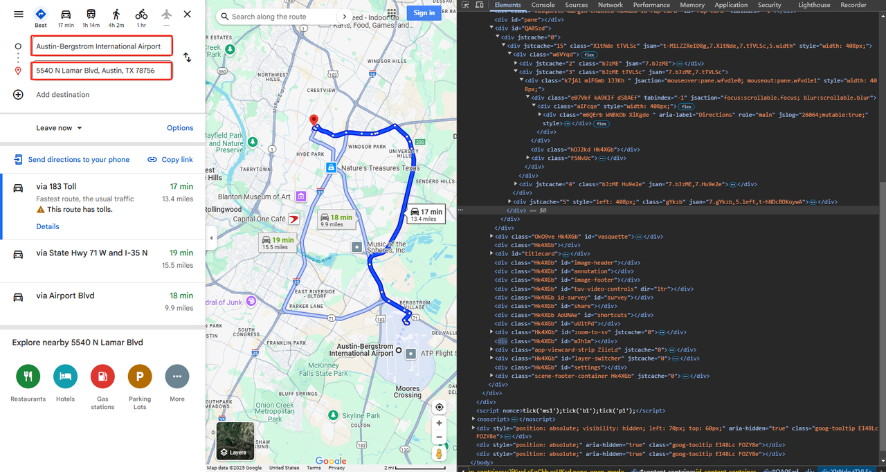Switch to DevTools Network tab
This screenshot has height=472, width=886.
tap(611, 5)
